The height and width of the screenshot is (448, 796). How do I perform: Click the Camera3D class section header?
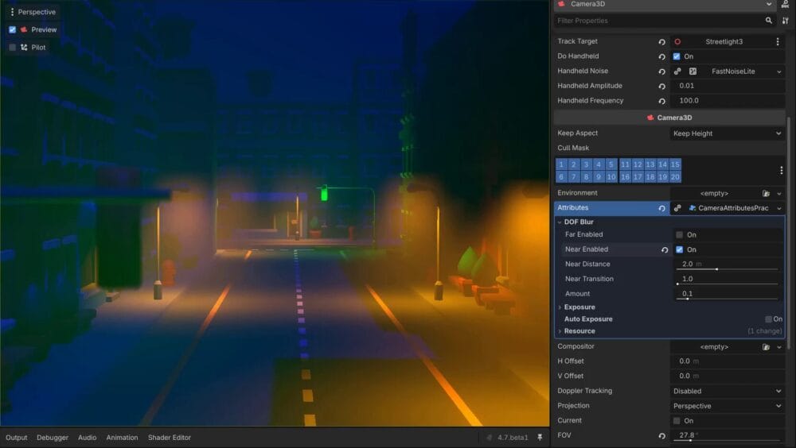click(669, 118)
